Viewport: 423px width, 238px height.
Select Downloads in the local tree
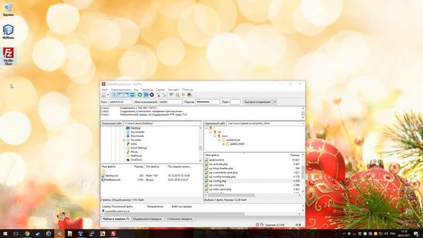pos(137,136)
